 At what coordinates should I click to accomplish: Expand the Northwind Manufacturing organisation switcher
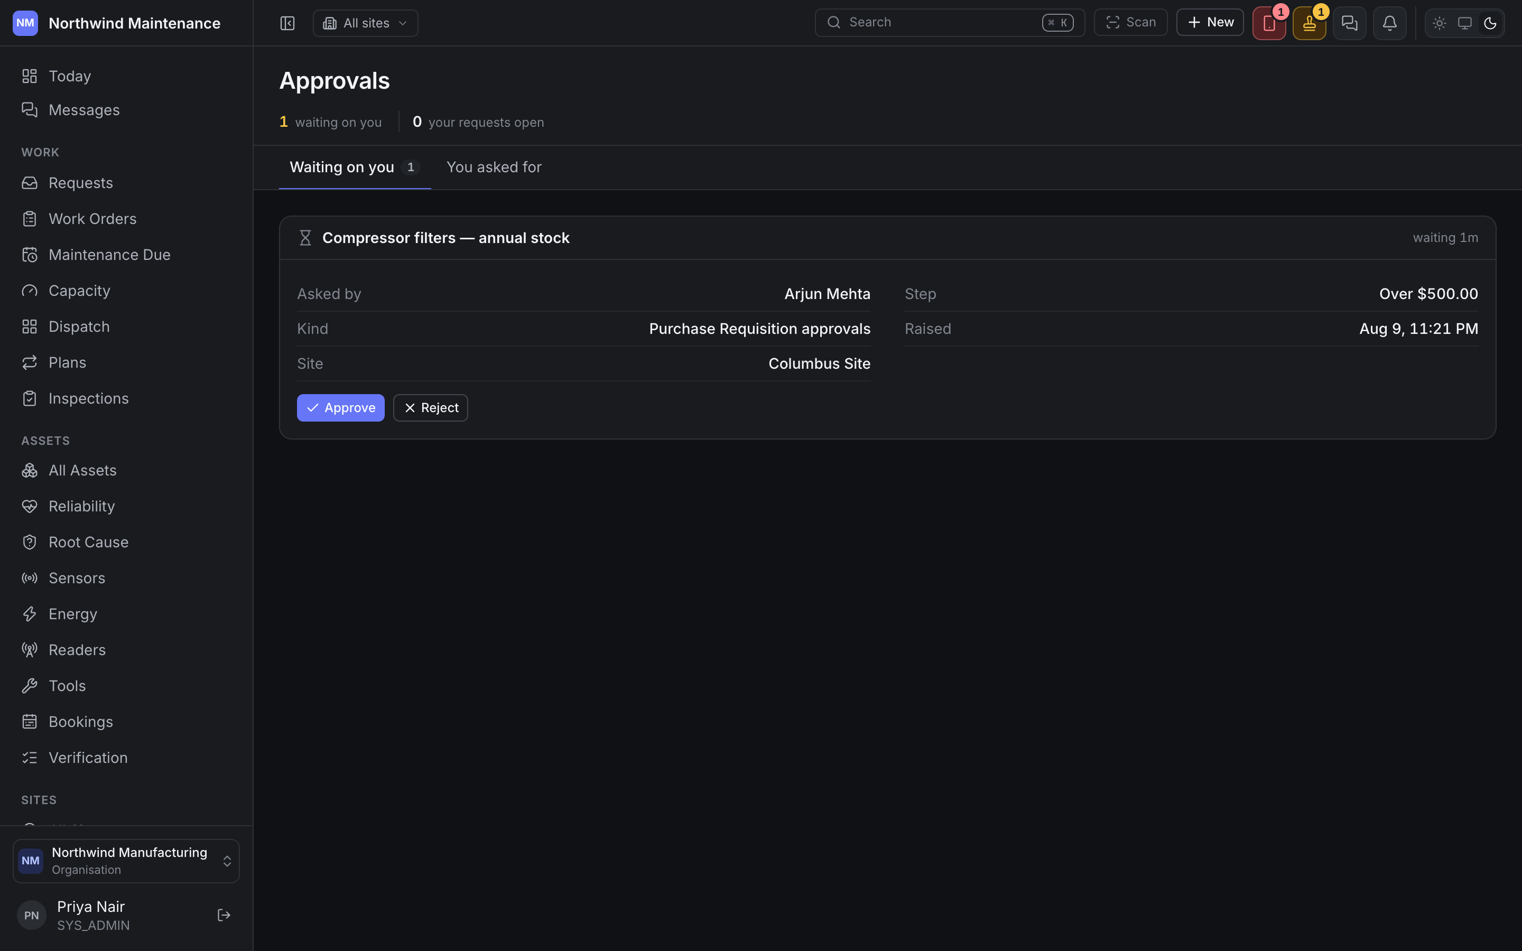coord(126,861)
